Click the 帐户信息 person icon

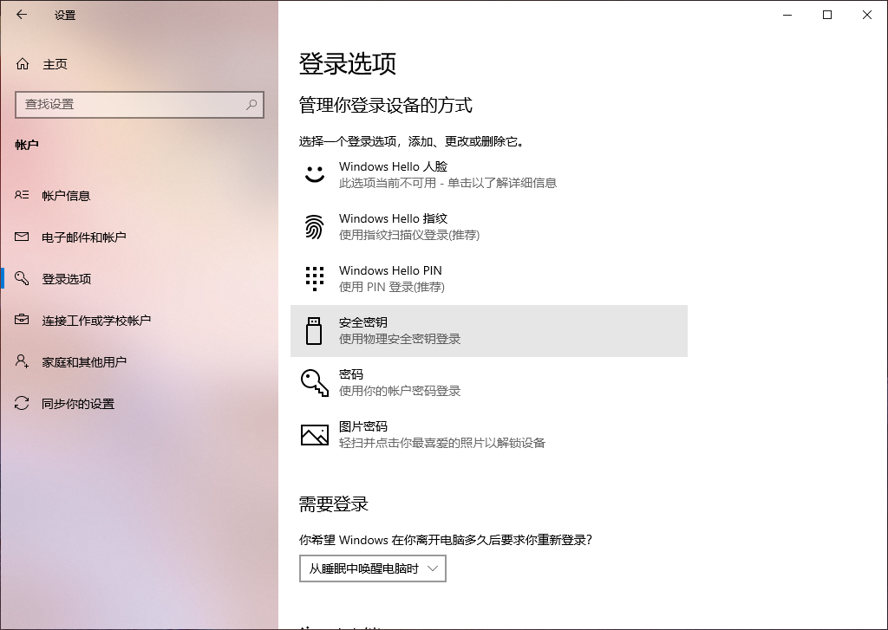22,195
